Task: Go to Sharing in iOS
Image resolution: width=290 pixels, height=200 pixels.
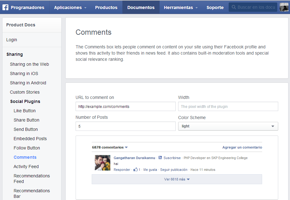Action: pos(24,73)
